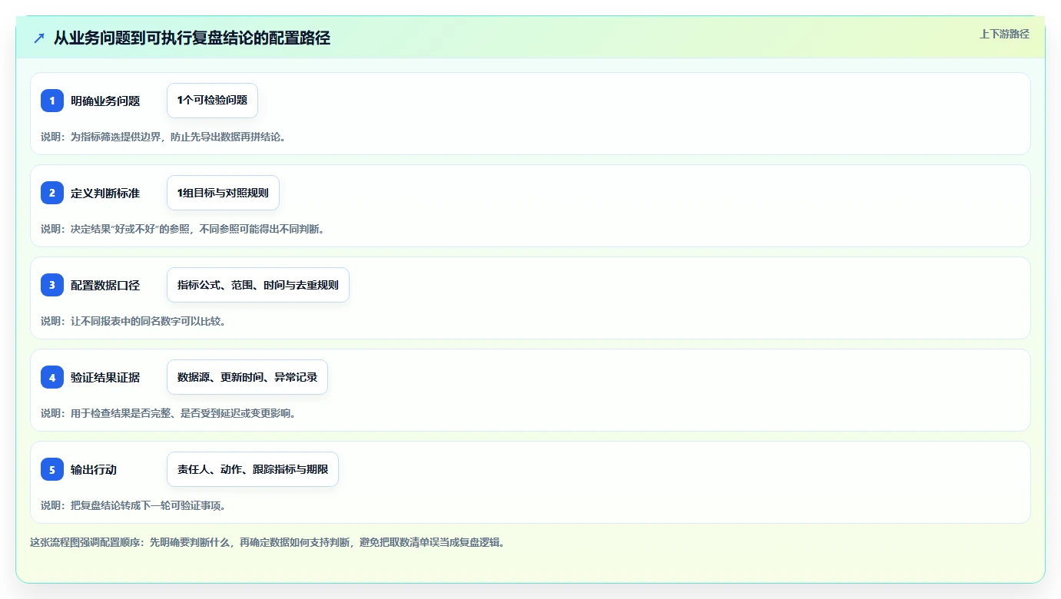Click the footer caption starting '这张流程图强调配置顺序'

(267, 542)
